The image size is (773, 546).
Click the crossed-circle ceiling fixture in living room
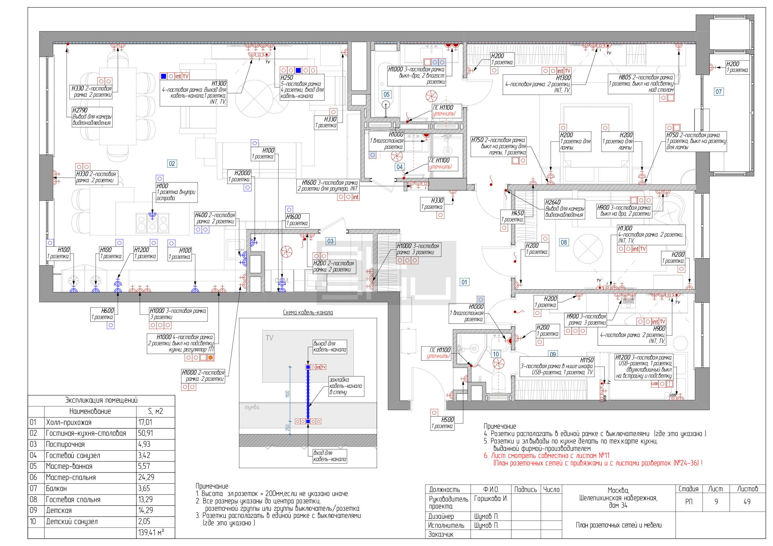[x=254, y=99]
